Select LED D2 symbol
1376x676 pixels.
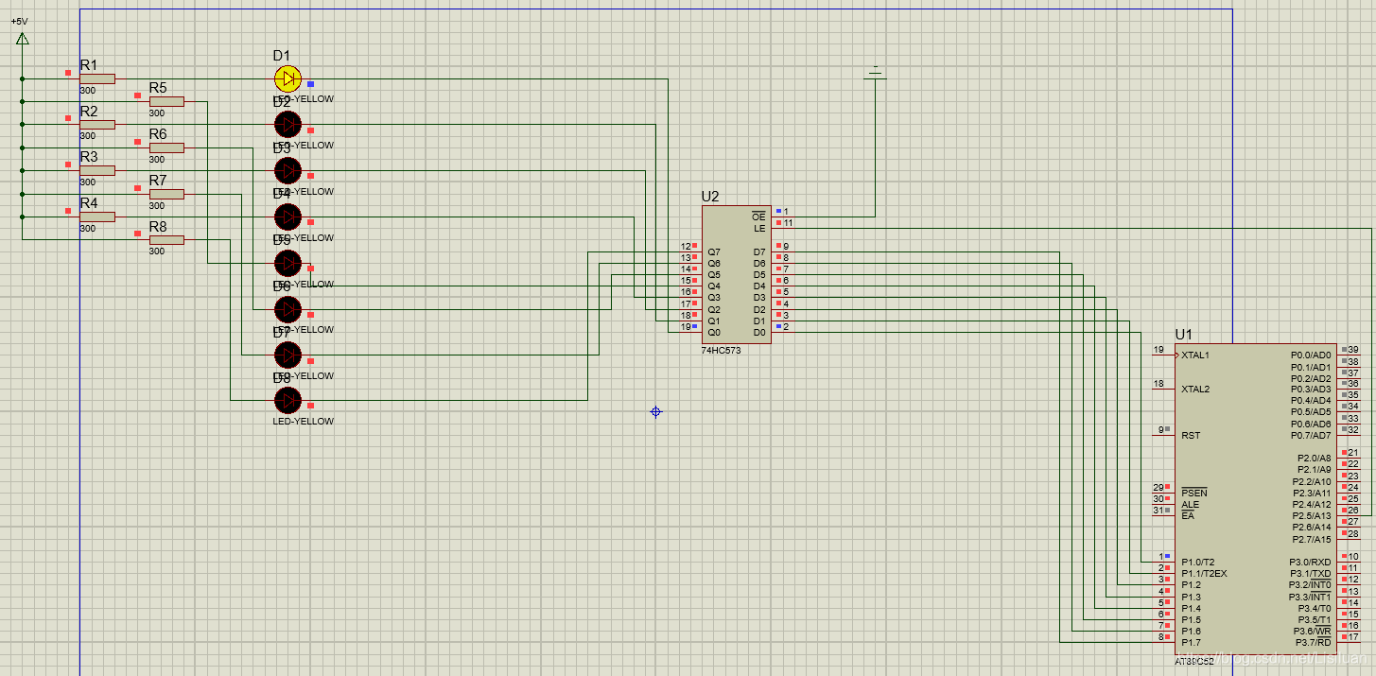coord(287,124)
